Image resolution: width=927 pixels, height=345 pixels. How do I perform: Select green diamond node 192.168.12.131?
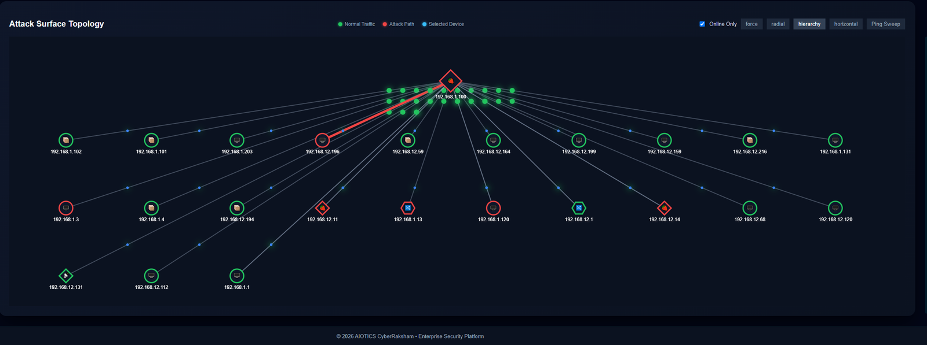coord(66,276)
